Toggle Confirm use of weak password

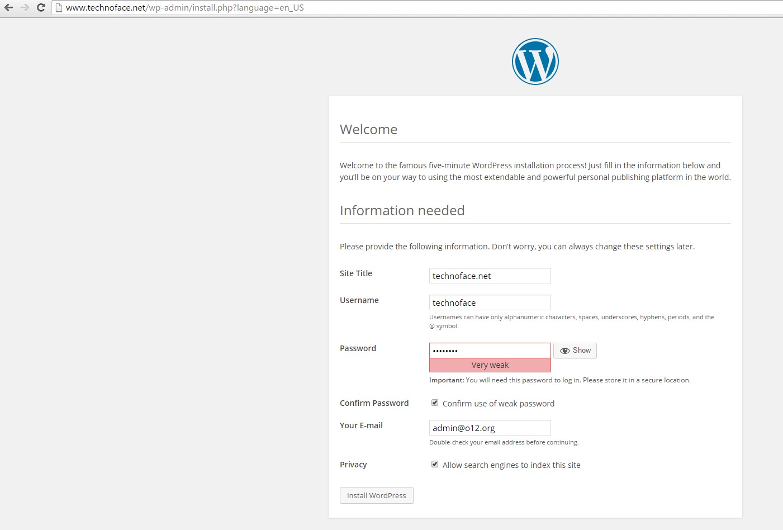[435, 403]
